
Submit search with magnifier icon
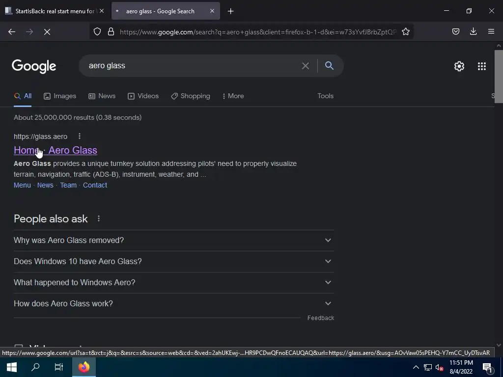(330, 66)
